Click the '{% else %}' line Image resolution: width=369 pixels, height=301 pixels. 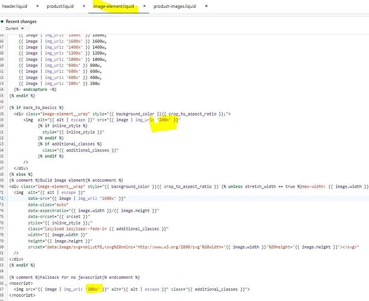(x=21, y=175)
